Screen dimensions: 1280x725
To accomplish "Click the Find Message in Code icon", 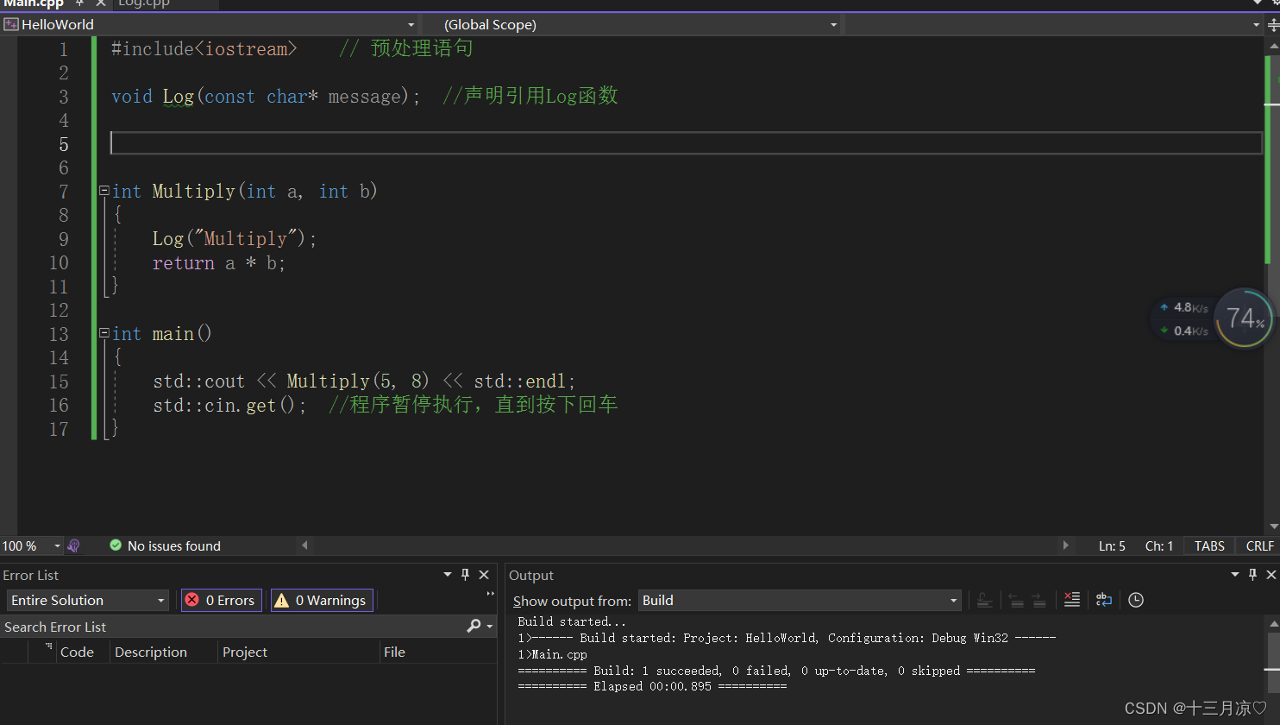I will point(984,600).
